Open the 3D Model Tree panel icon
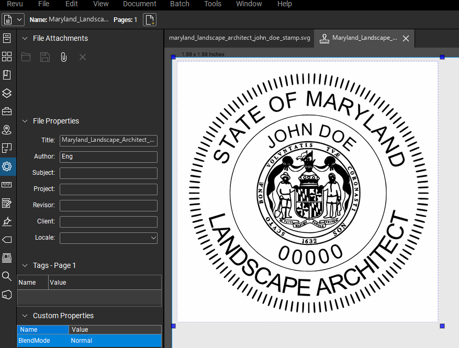This screenshot has height=348, width=459. click(x=7, y=295)
